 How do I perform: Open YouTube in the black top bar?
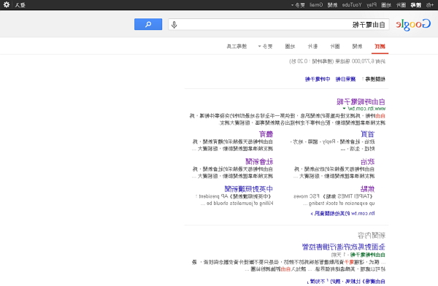(352, 5)
